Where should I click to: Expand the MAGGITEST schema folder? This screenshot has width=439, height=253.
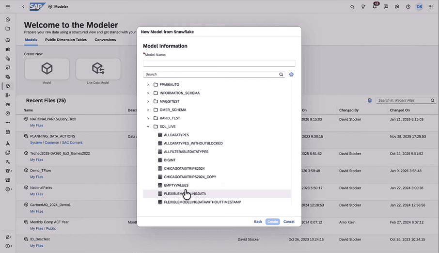tap(148, 102)
